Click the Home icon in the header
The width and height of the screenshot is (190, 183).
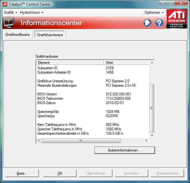pos(147,23)
